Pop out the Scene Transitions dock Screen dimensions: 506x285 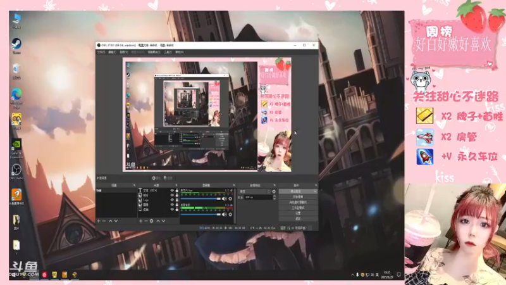pyautogui.click(x=275, y=185)
